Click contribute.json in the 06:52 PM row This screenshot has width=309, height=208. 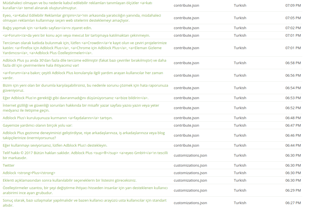tap(187, 108)
